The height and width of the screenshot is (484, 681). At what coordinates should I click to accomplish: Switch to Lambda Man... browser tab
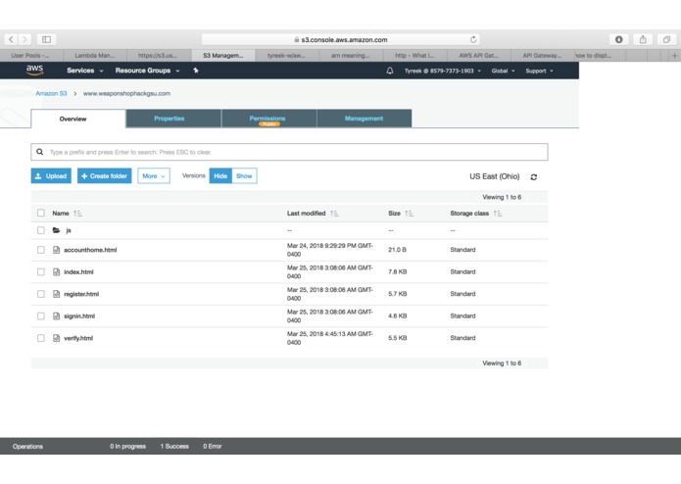pos(95,56)
